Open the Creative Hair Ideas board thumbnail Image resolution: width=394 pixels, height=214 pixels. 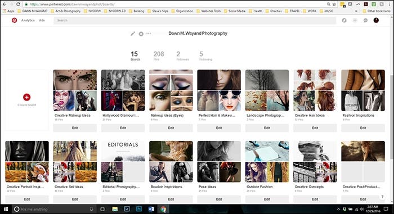click(x=315, y=90)
